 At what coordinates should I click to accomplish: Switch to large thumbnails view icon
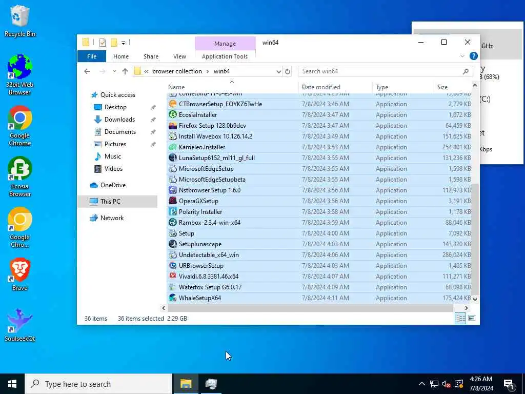pyautogui.click(x=472, y=318)
